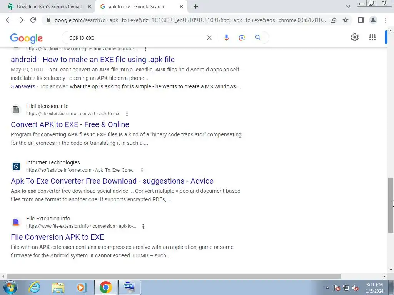
Task: Click the apk to exe search field
Action: (136, 38)
